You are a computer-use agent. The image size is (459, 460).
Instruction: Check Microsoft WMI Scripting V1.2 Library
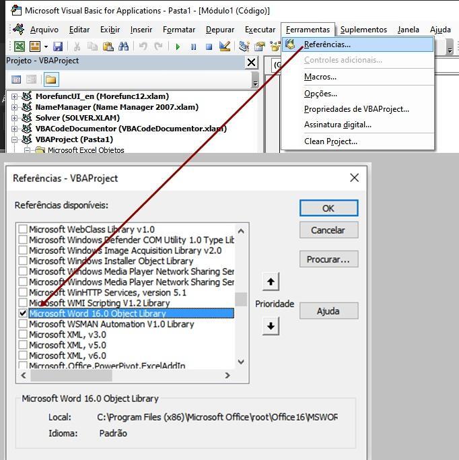point(23,303)
